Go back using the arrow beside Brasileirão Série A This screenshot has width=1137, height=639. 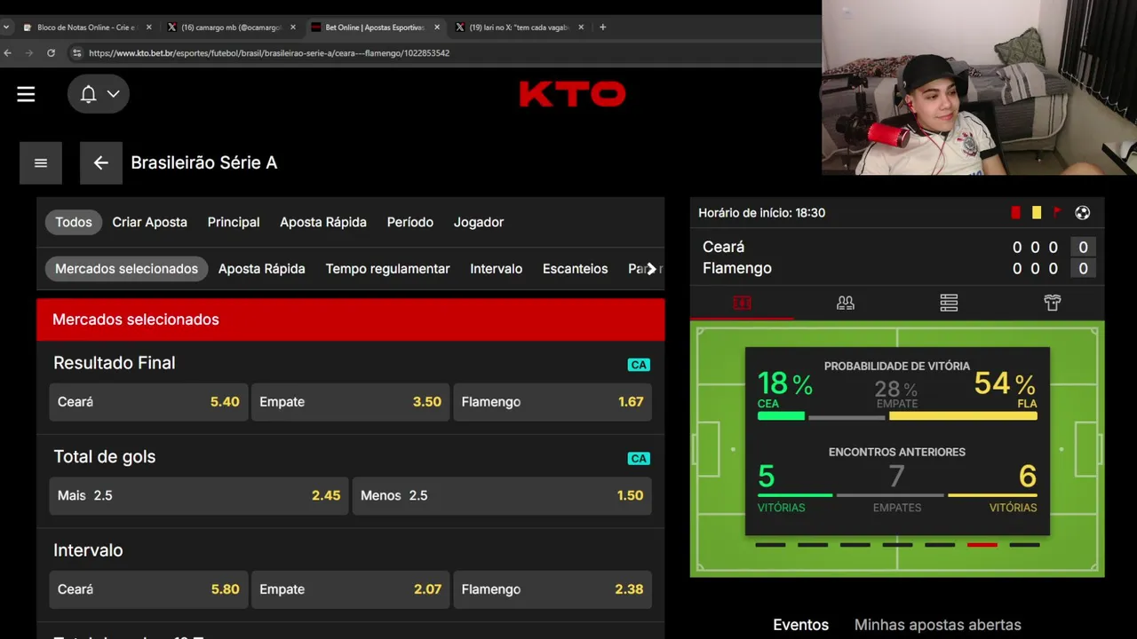(x=100, y=162)
